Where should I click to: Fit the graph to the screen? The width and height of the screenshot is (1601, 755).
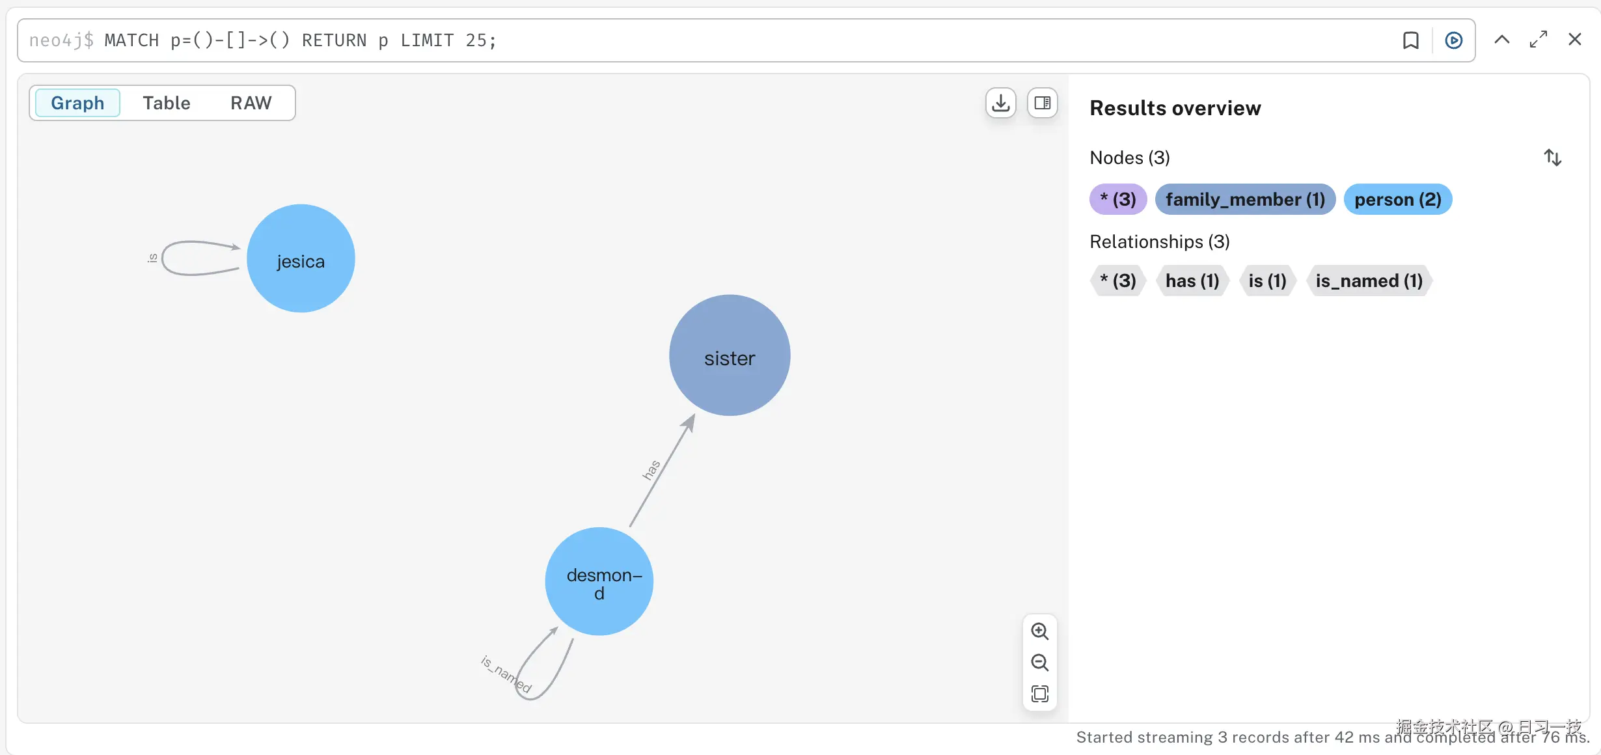[x=1040, y=694]
